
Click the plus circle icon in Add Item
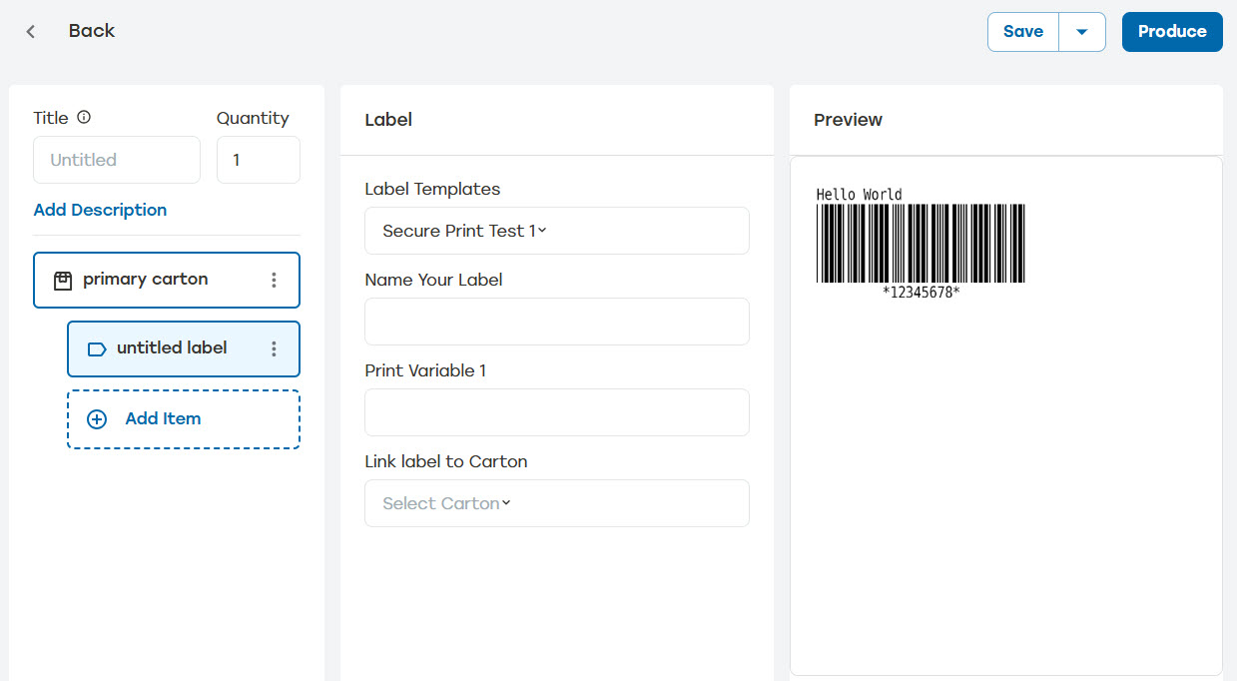(x=97, y=419)
